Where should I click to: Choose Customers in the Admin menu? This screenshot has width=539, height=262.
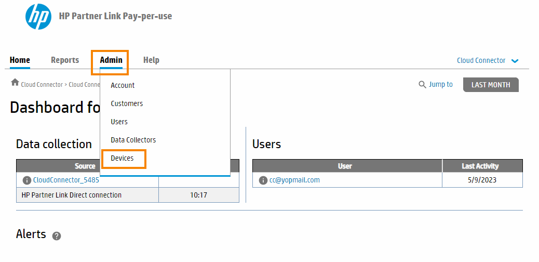pos(127,103)
